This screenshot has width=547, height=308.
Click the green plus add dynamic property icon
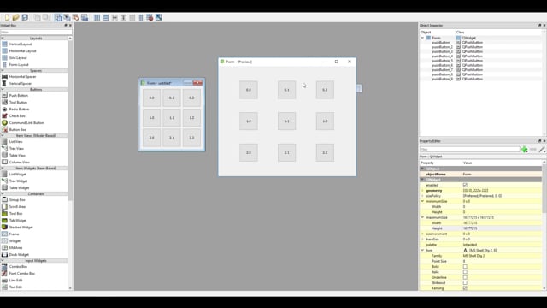pyautogui.click(x=524, y=150)
